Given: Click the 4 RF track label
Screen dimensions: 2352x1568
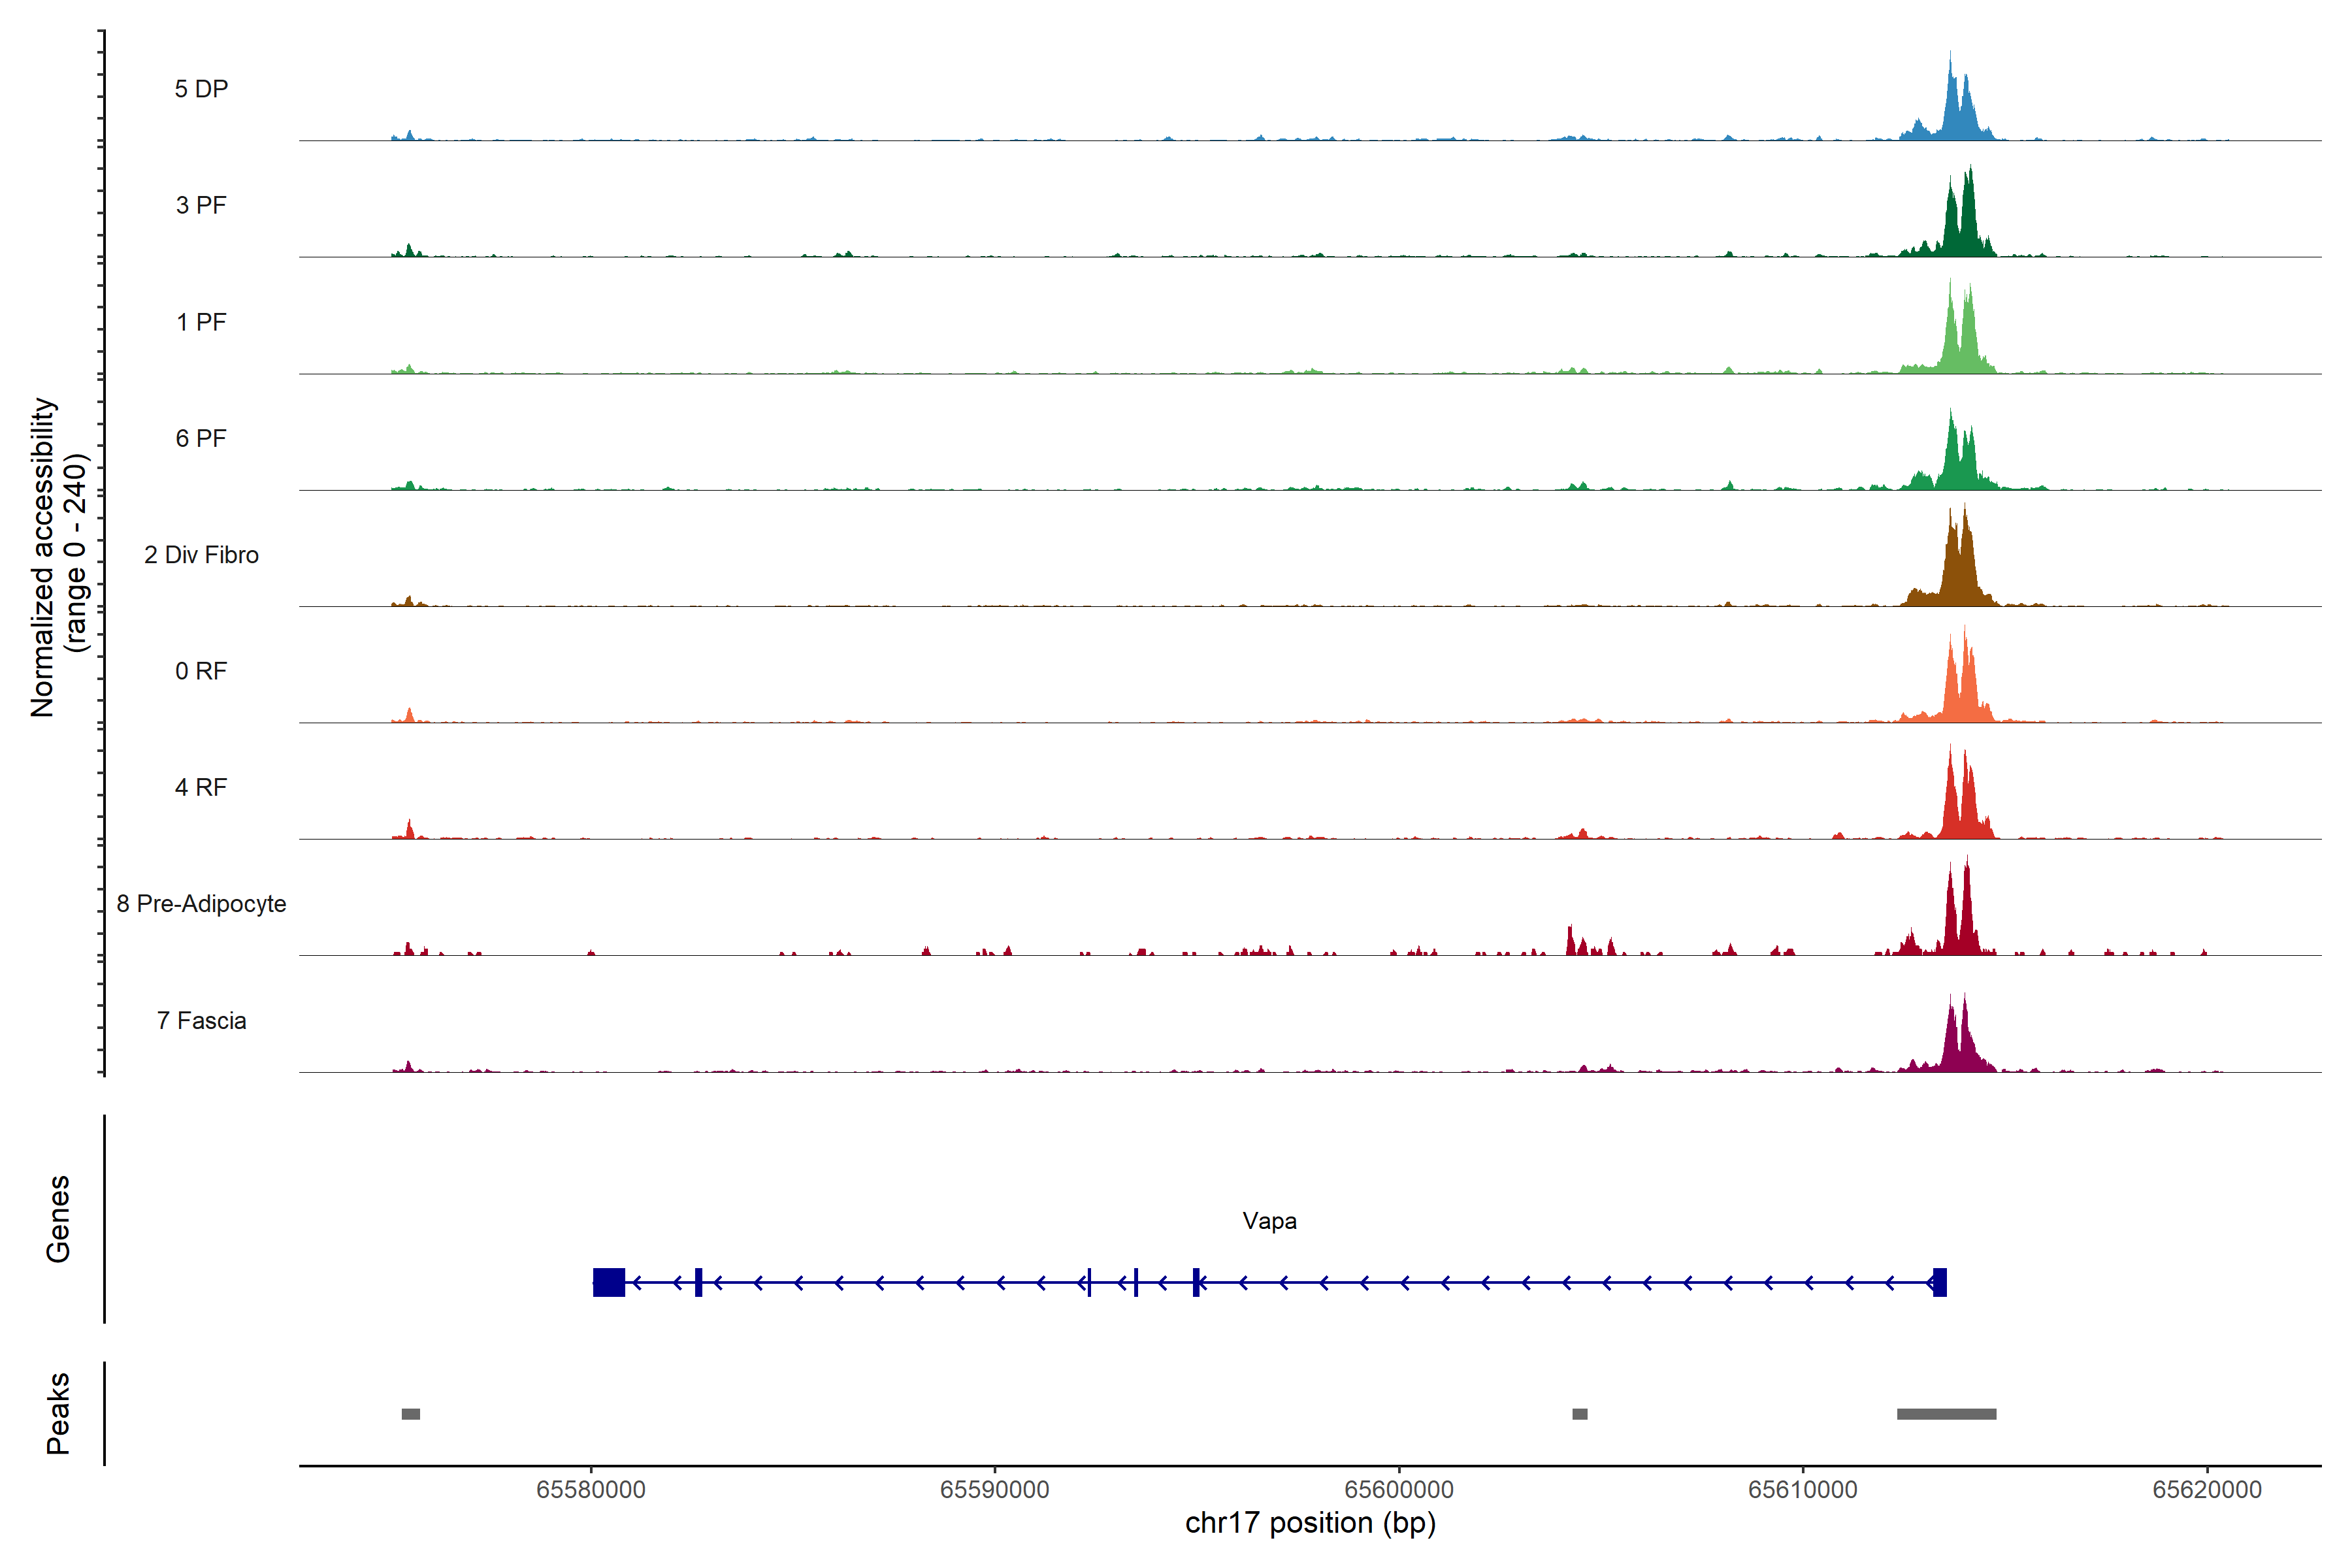Looking at the screenshot, I should click(x=201, y=787).
